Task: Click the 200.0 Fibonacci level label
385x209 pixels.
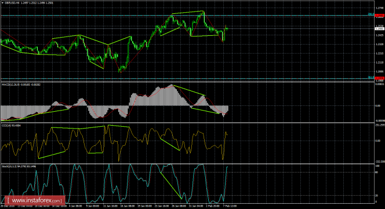Action: (371, 14)
